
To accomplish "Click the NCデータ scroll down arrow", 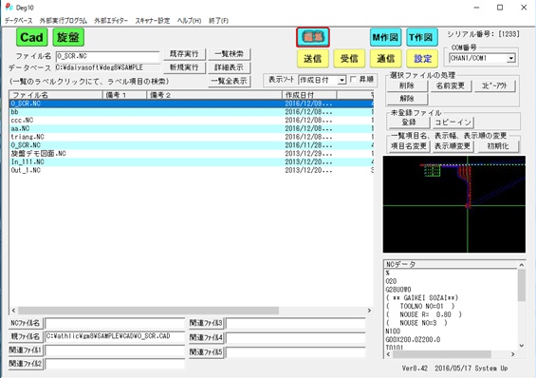I will click(522, 346).
